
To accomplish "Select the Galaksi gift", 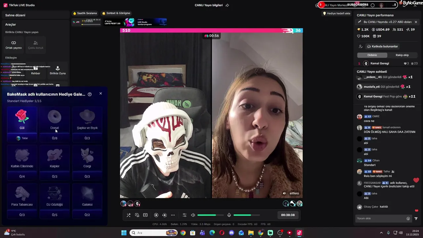I will tap(87, 196).
